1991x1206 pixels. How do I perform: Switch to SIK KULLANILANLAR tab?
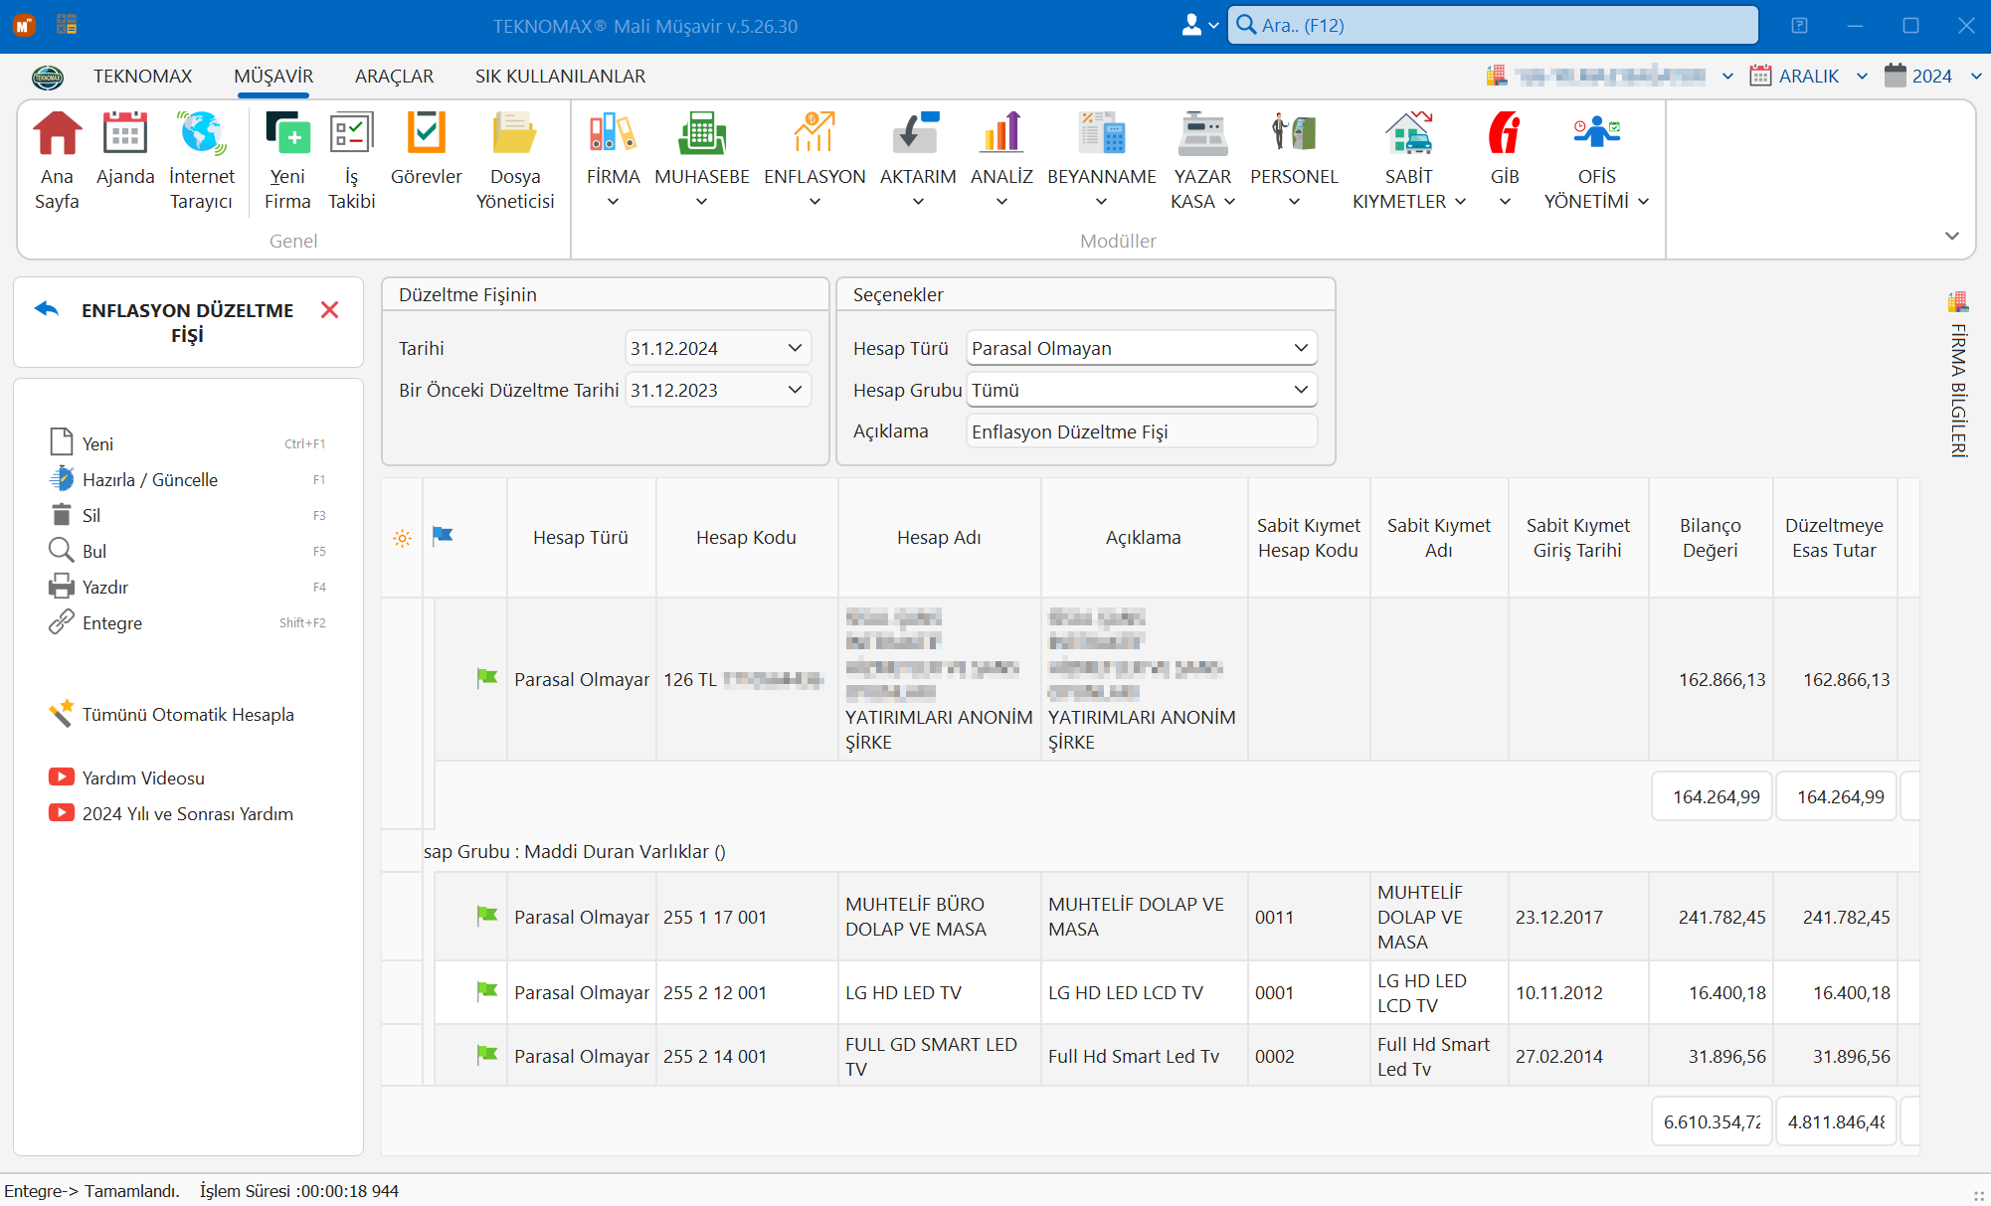point(560,76)
